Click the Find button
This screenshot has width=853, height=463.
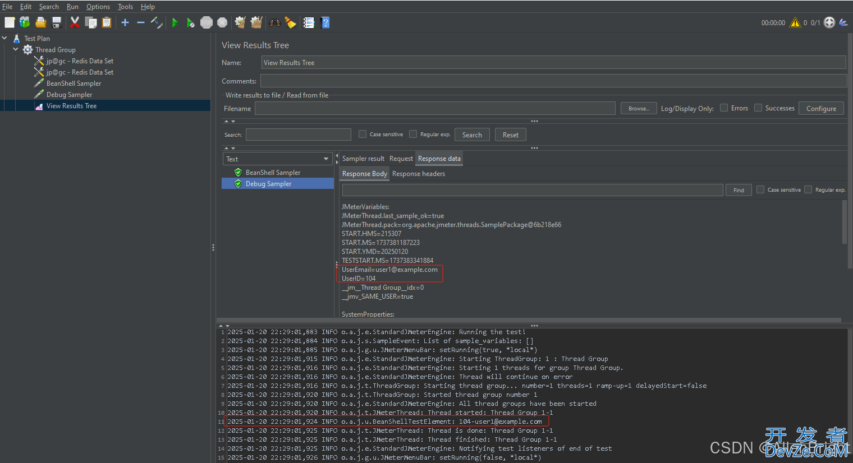(739, 190)
